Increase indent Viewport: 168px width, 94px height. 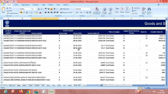point(57,13)
